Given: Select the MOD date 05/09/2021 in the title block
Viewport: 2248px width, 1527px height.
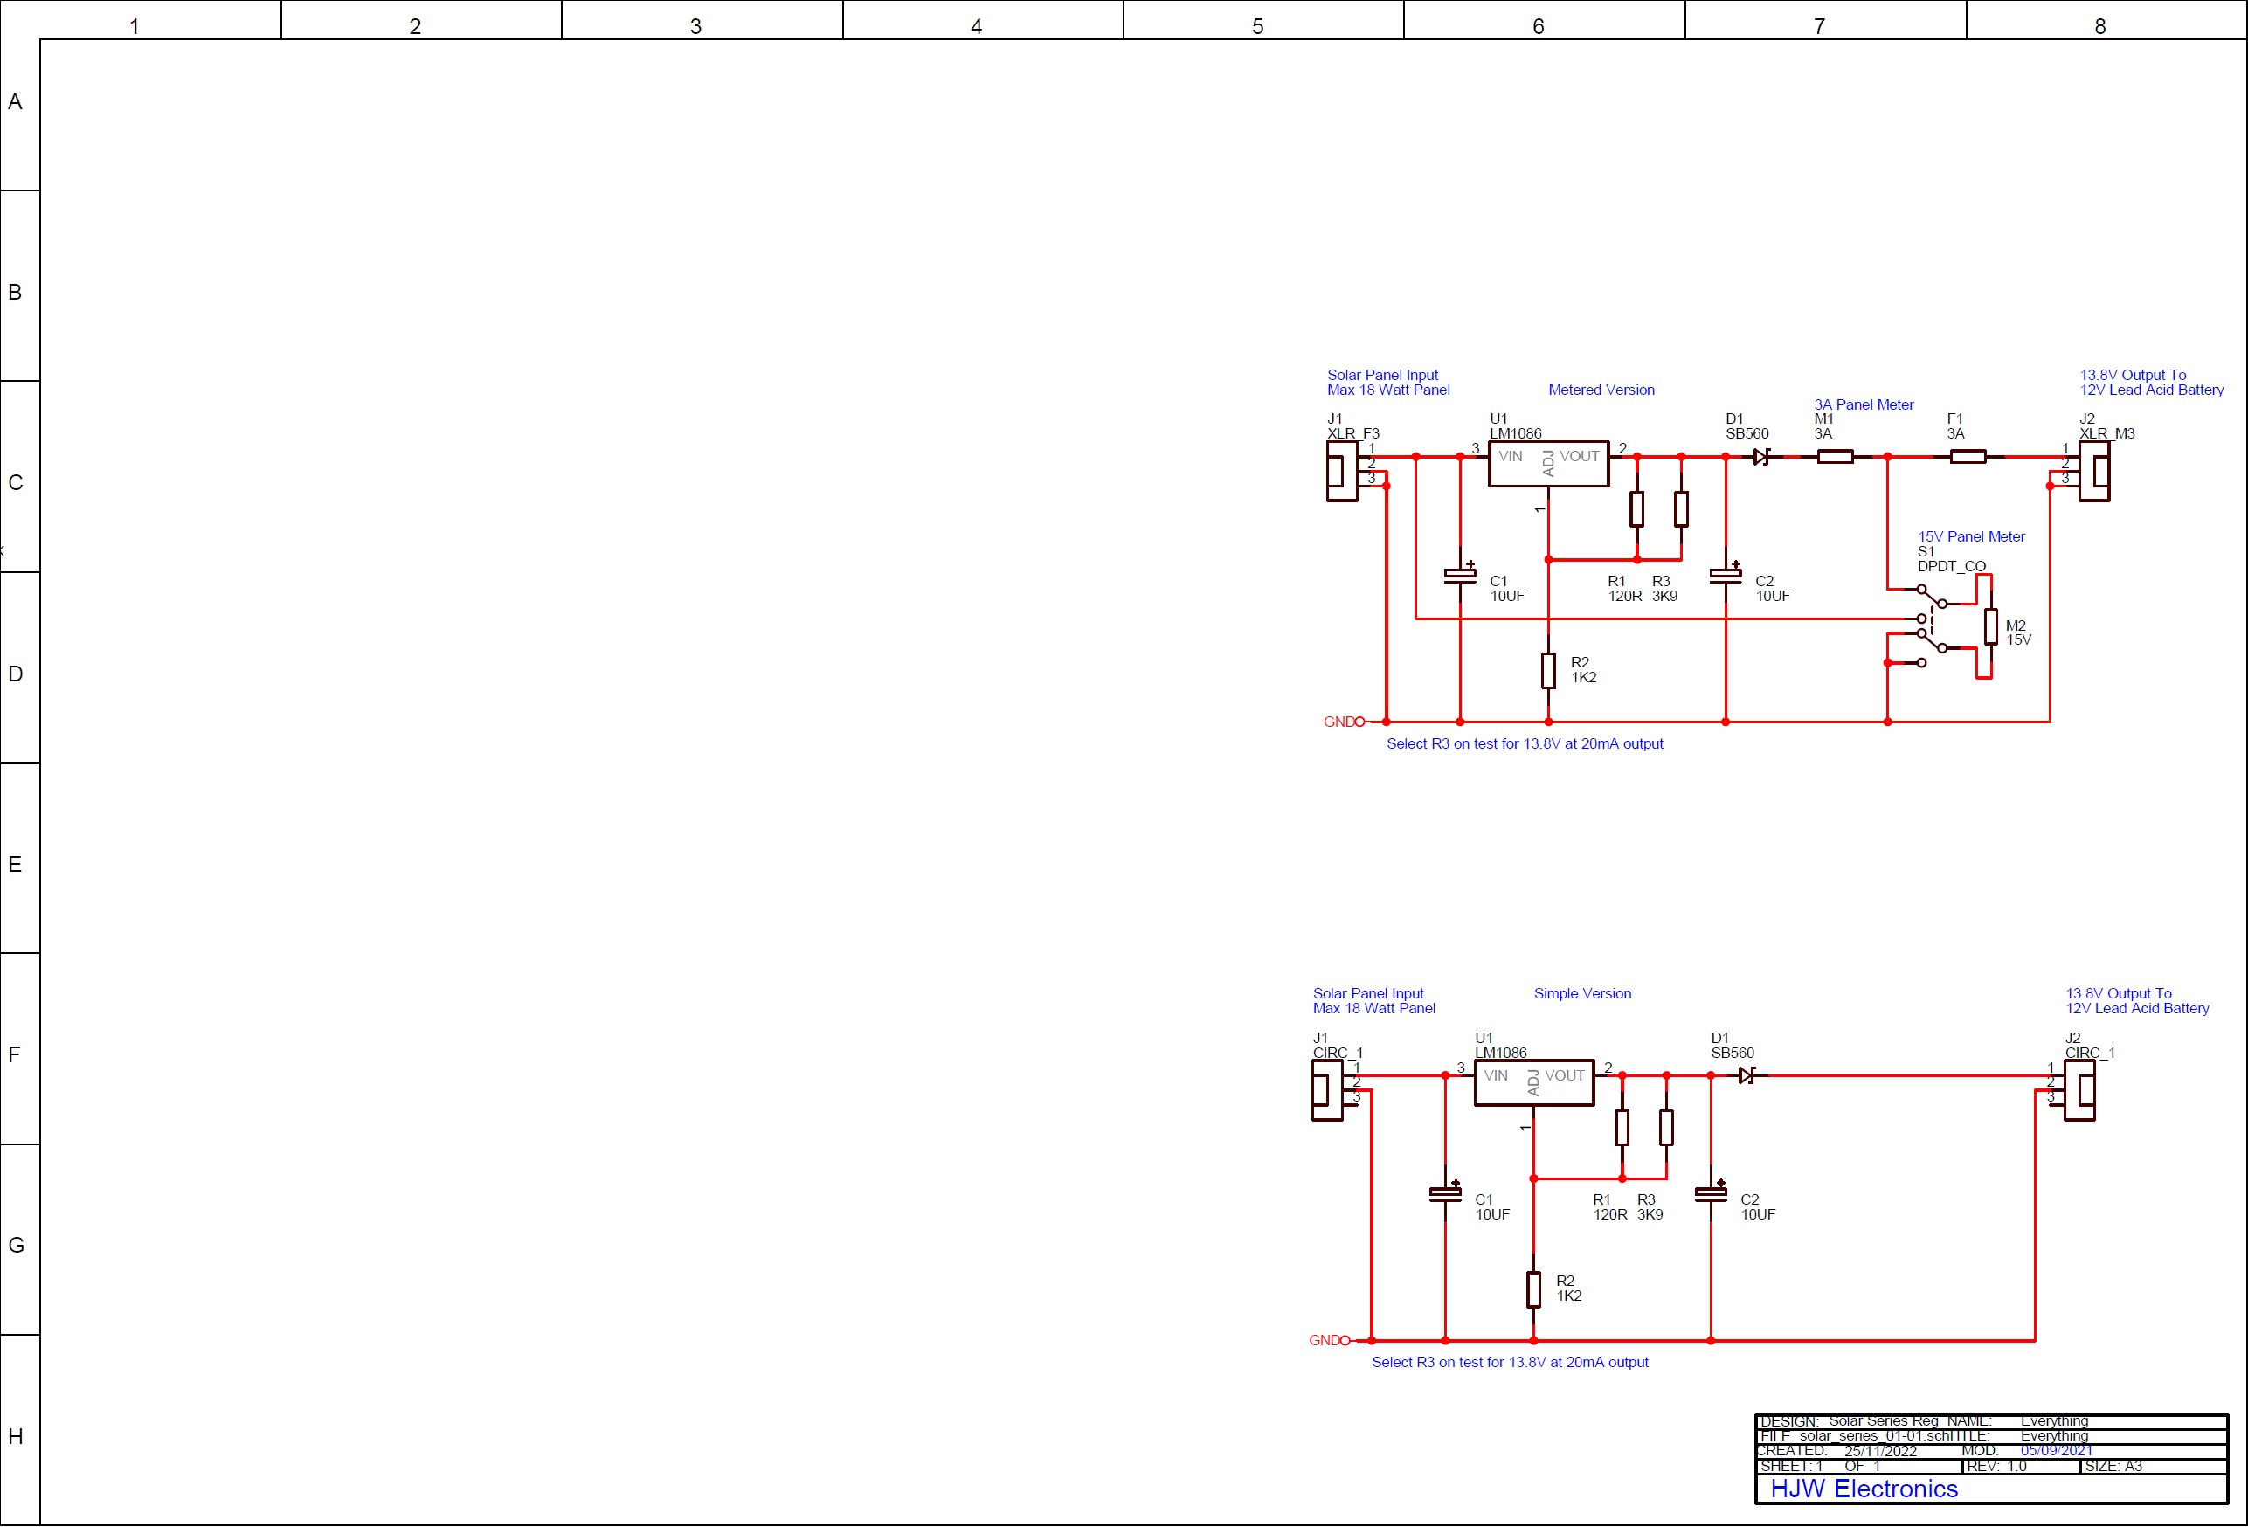Looking at the screenshot, I should (2056, 1451).
